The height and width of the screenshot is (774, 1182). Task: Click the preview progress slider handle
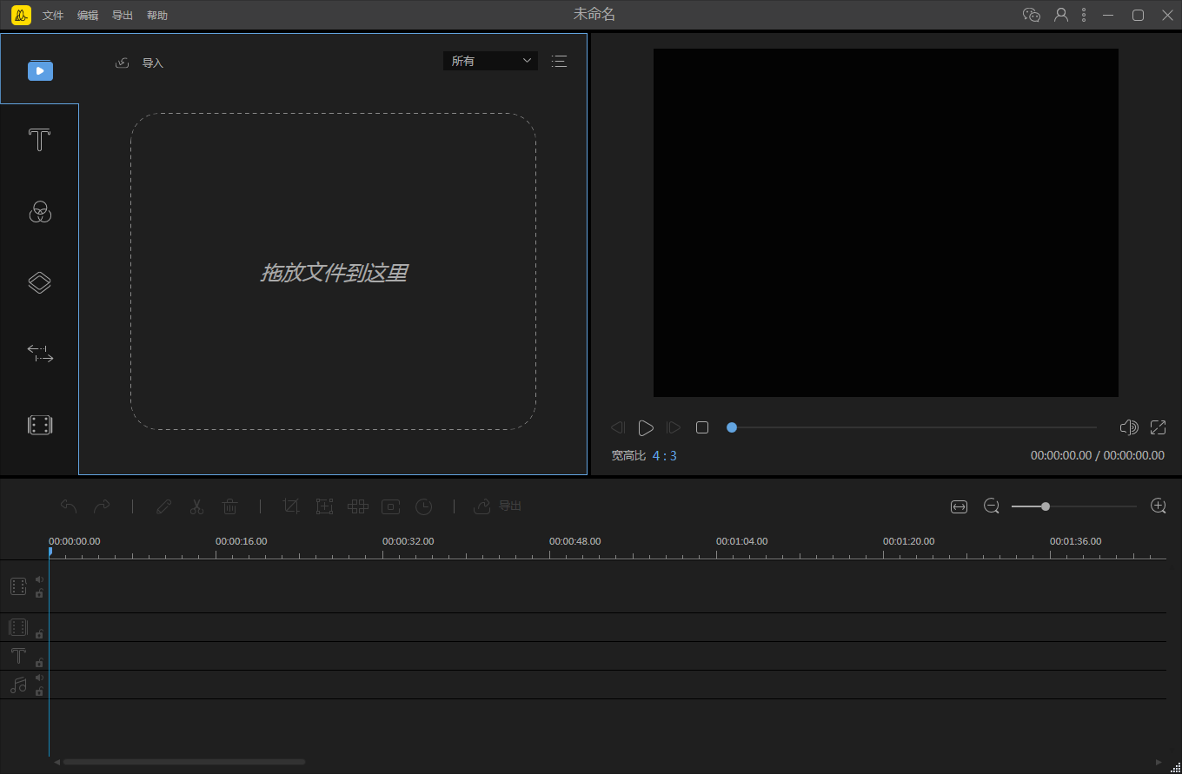(732, 427)
